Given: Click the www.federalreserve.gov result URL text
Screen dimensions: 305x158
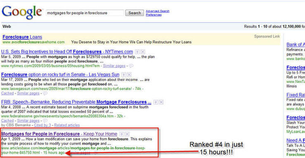Looking at the screenshot, I should pyautogui.click(x=58, y=116).
